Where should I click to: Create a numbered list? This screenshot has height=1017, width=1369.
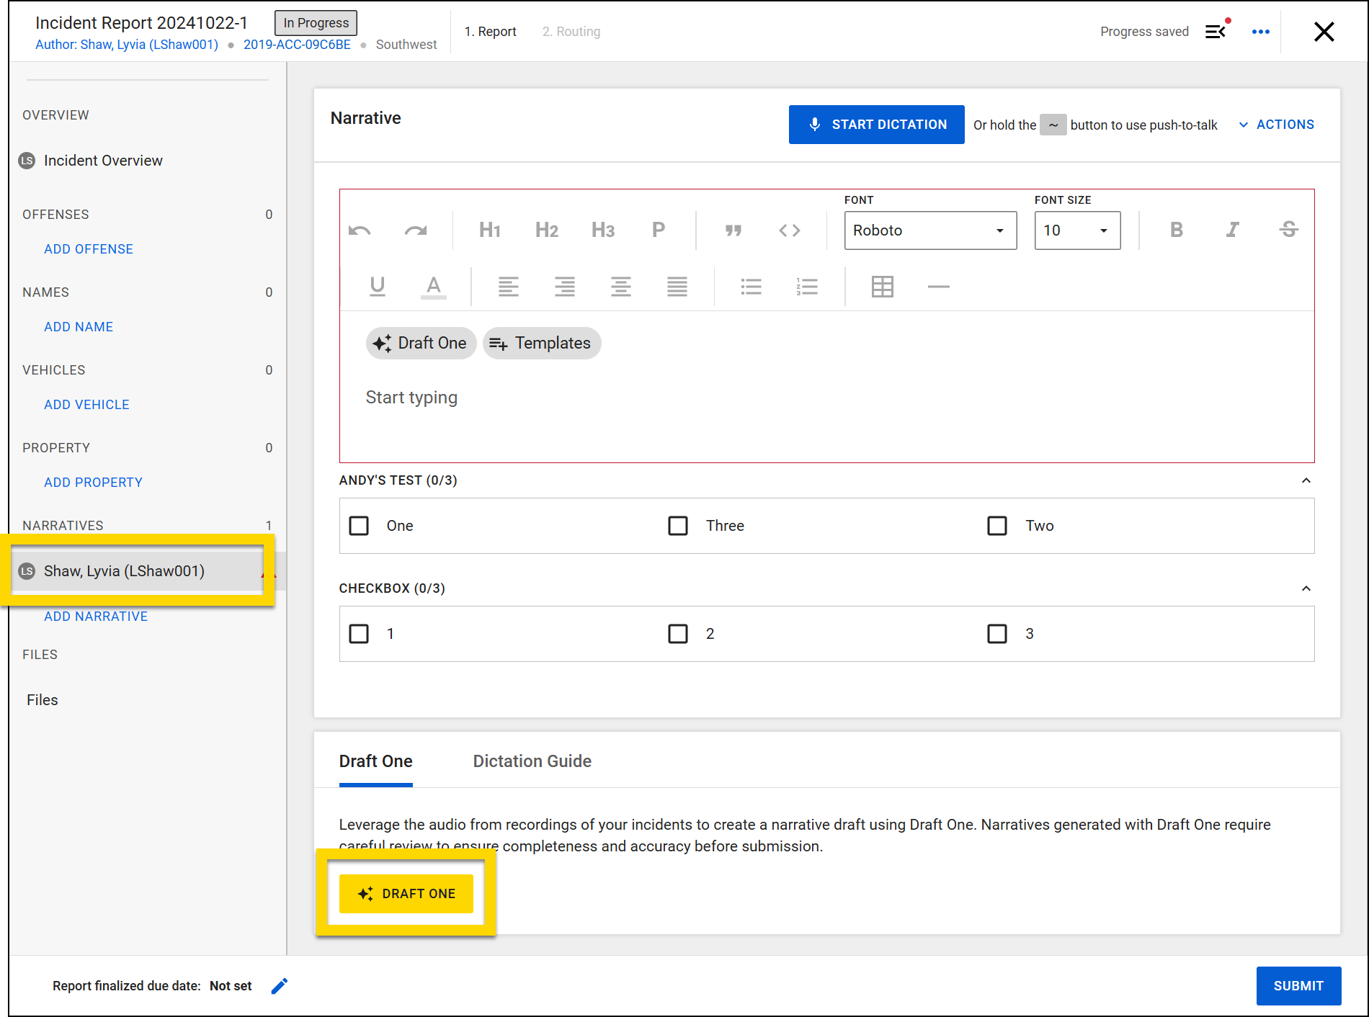click(807, 287)
